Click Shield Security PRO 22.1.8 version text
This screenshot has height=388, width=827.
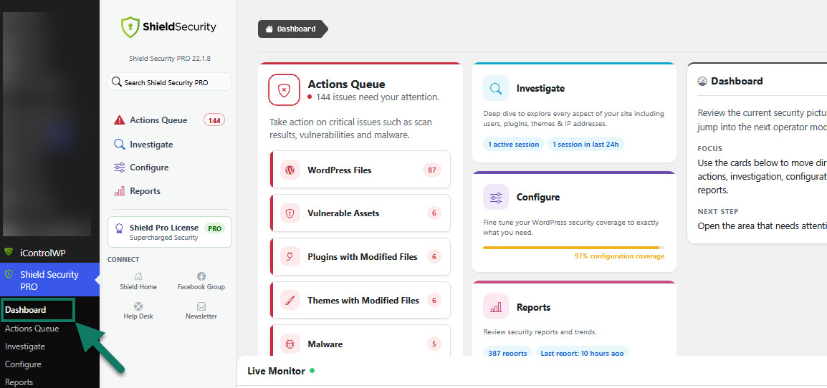point(170,59)
